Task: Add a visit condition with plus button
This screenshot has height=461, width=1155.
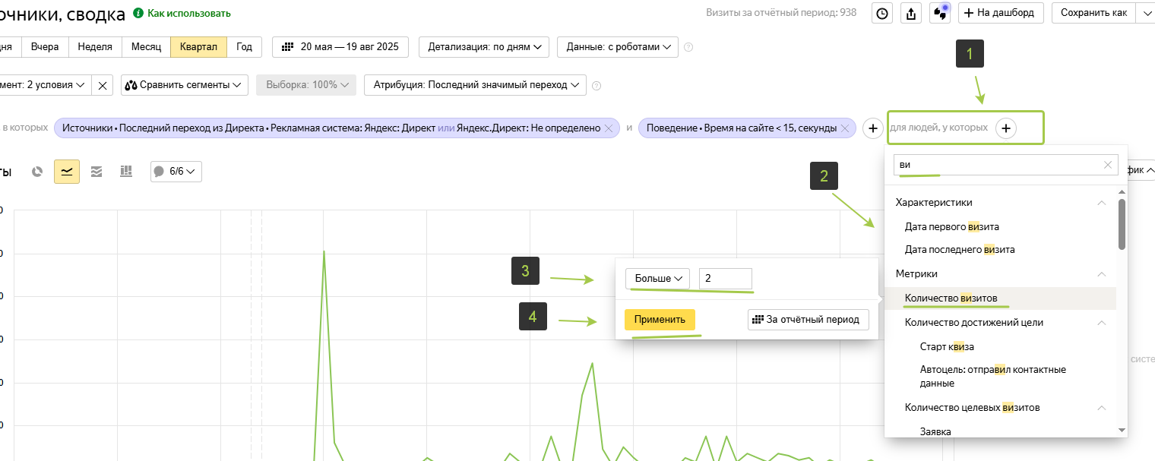Action: pyautogui.click(x=873, y=128)
